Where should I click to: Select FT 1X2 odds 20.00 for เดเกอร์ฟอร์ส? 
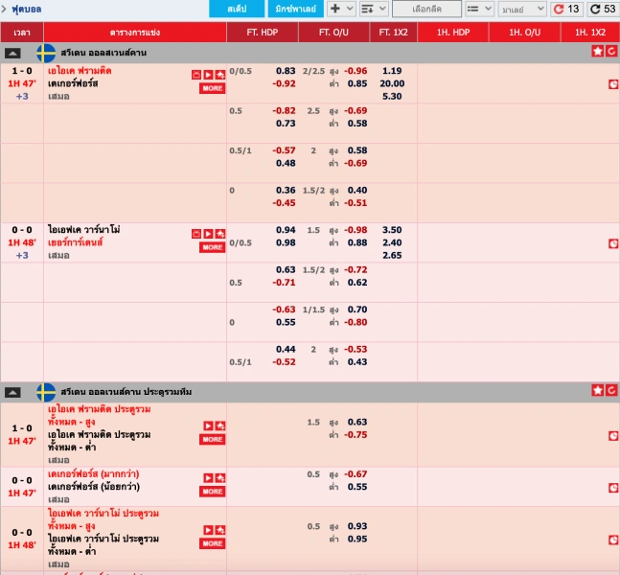click(392, 83)
